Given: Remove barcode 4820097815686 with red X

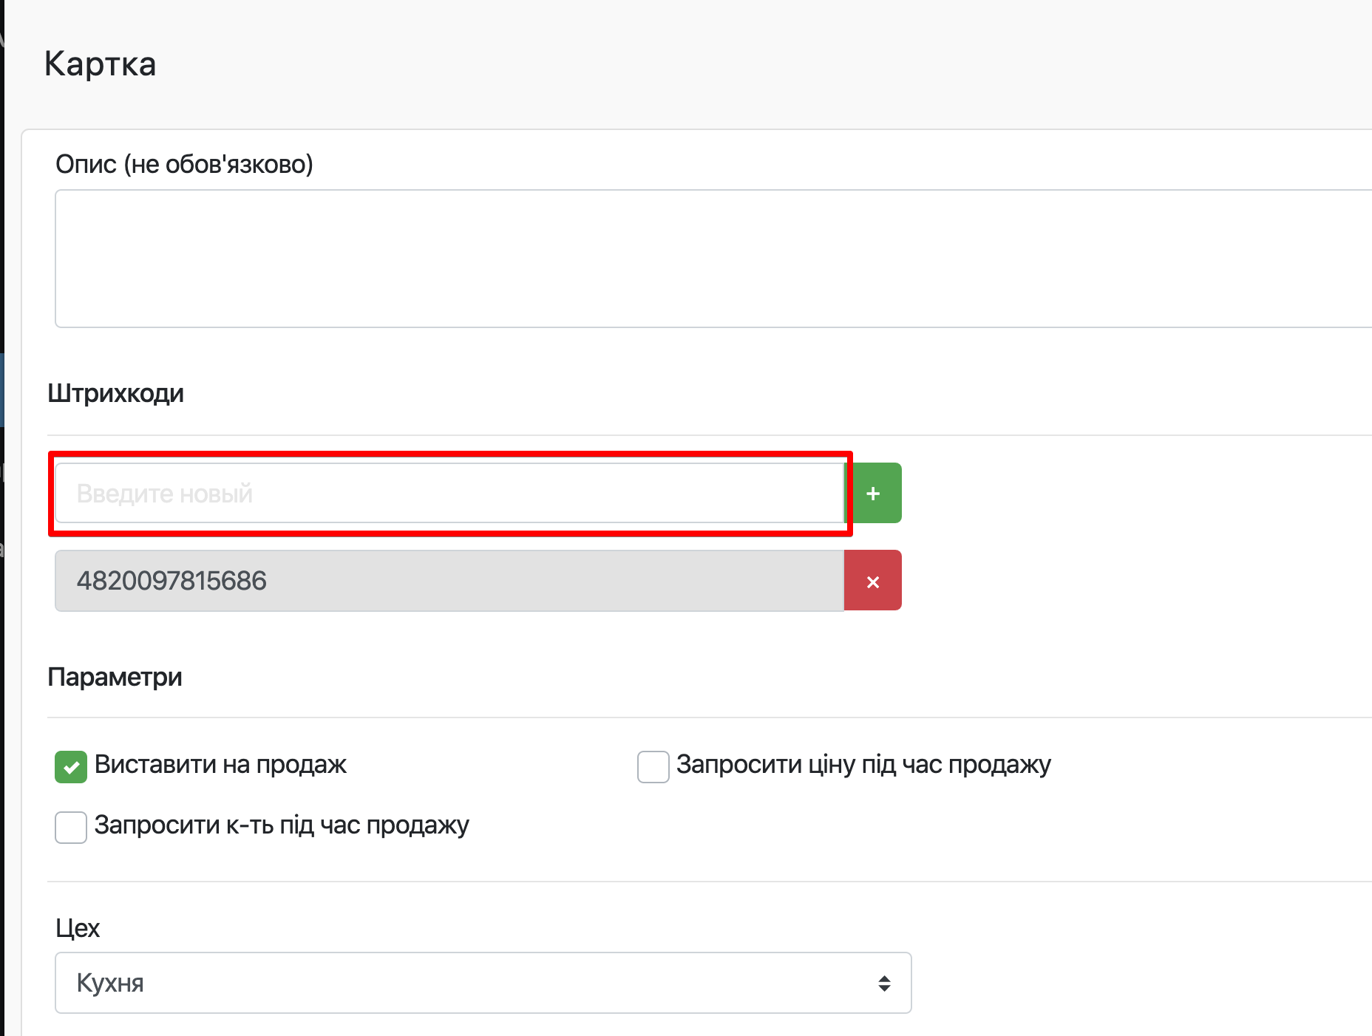Looking at the screenshot, I should pos(873,581).
